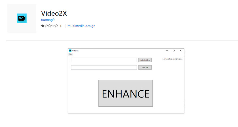Click the save file button
Screen dimensions: 238x127
click(x=145, y=68)
